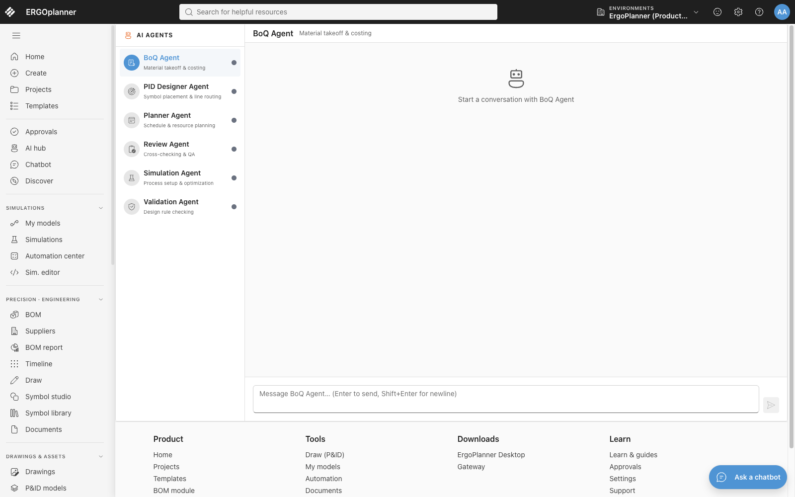
Task: Open P&ID models in sidebar
Action: tap(55, 488)
